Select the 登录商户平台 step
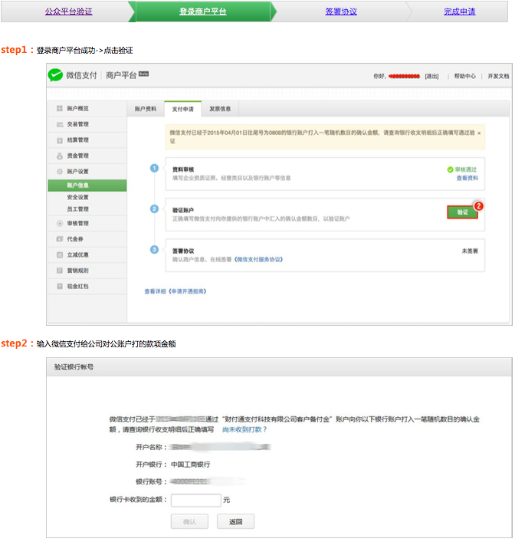Screen dimensions: 515x542 pyautogui.click(x=203, y=11)
